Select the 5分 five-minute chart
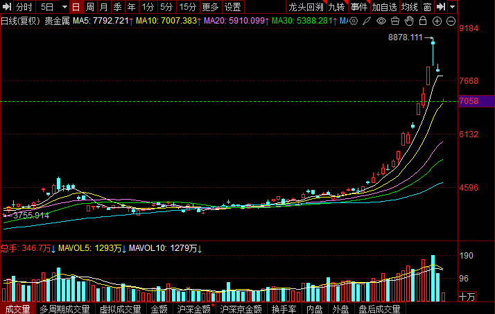This screenshot has width=495, height=314. click(166, 7)
